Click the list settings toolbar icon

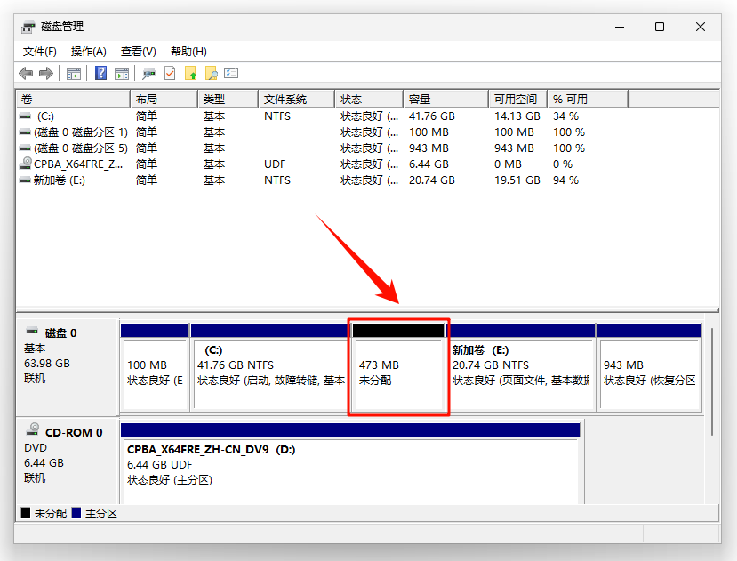[231, 73]
